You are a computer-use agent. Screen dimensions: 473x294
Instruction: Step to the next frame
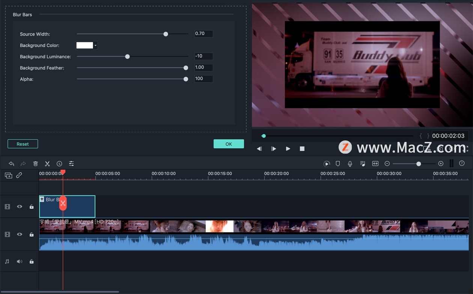pos(274,149)
